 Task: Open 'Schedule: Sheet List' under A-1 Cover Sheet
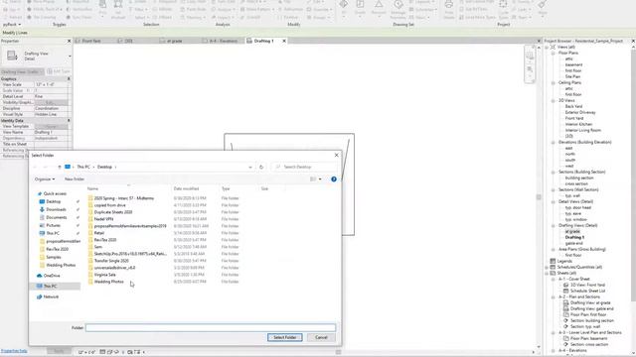[x=587, y=291]
